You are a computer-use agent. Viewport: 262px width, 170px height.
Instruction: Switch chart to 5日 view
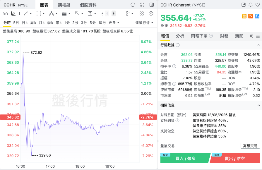(16, 23)
